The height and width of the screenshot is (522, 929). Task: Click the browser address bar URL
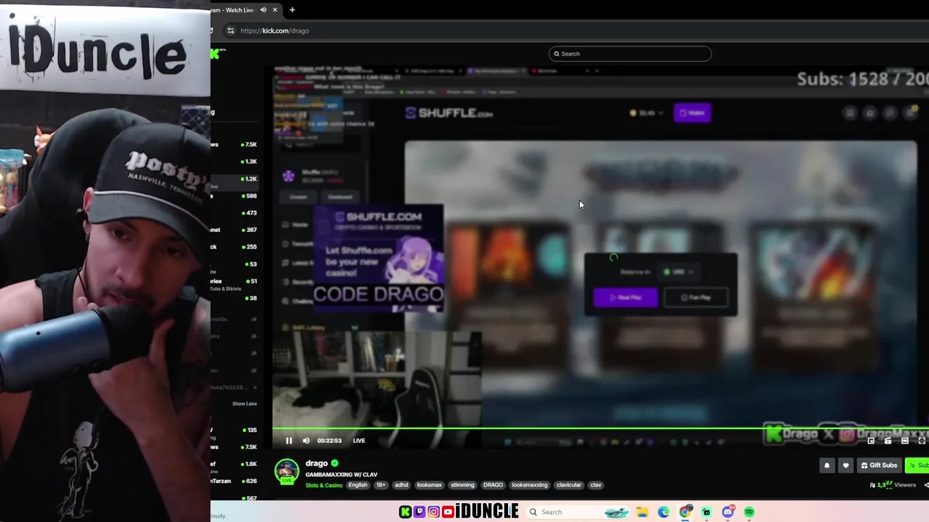274,30
